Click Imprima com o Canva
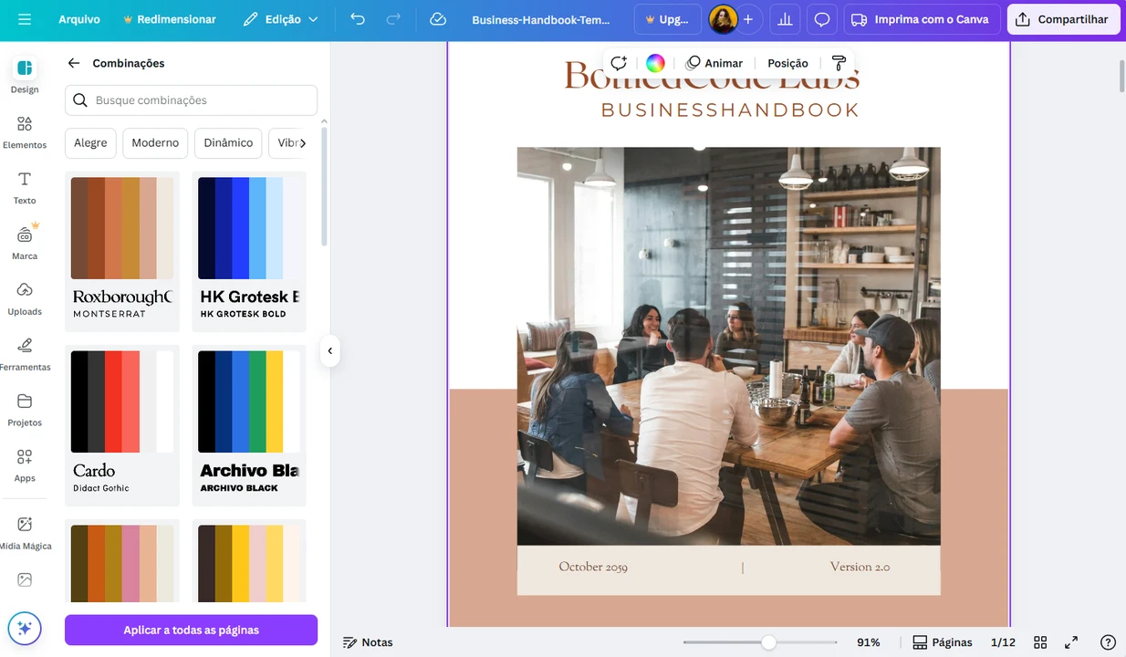The image size is (1126, 657). (922, 19)
